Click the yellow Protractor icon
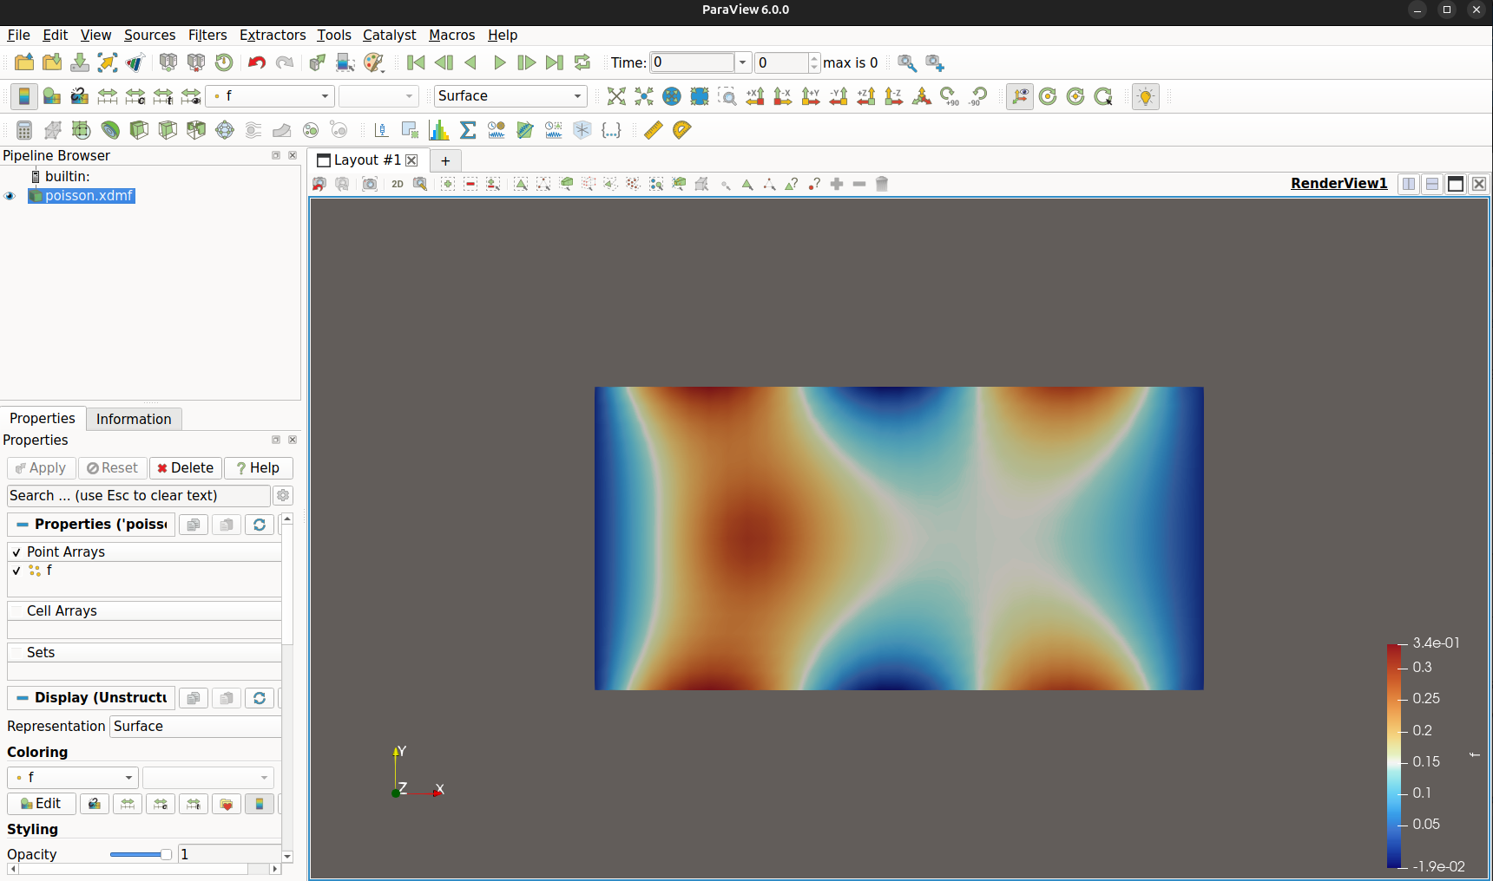 pos(682,130)
